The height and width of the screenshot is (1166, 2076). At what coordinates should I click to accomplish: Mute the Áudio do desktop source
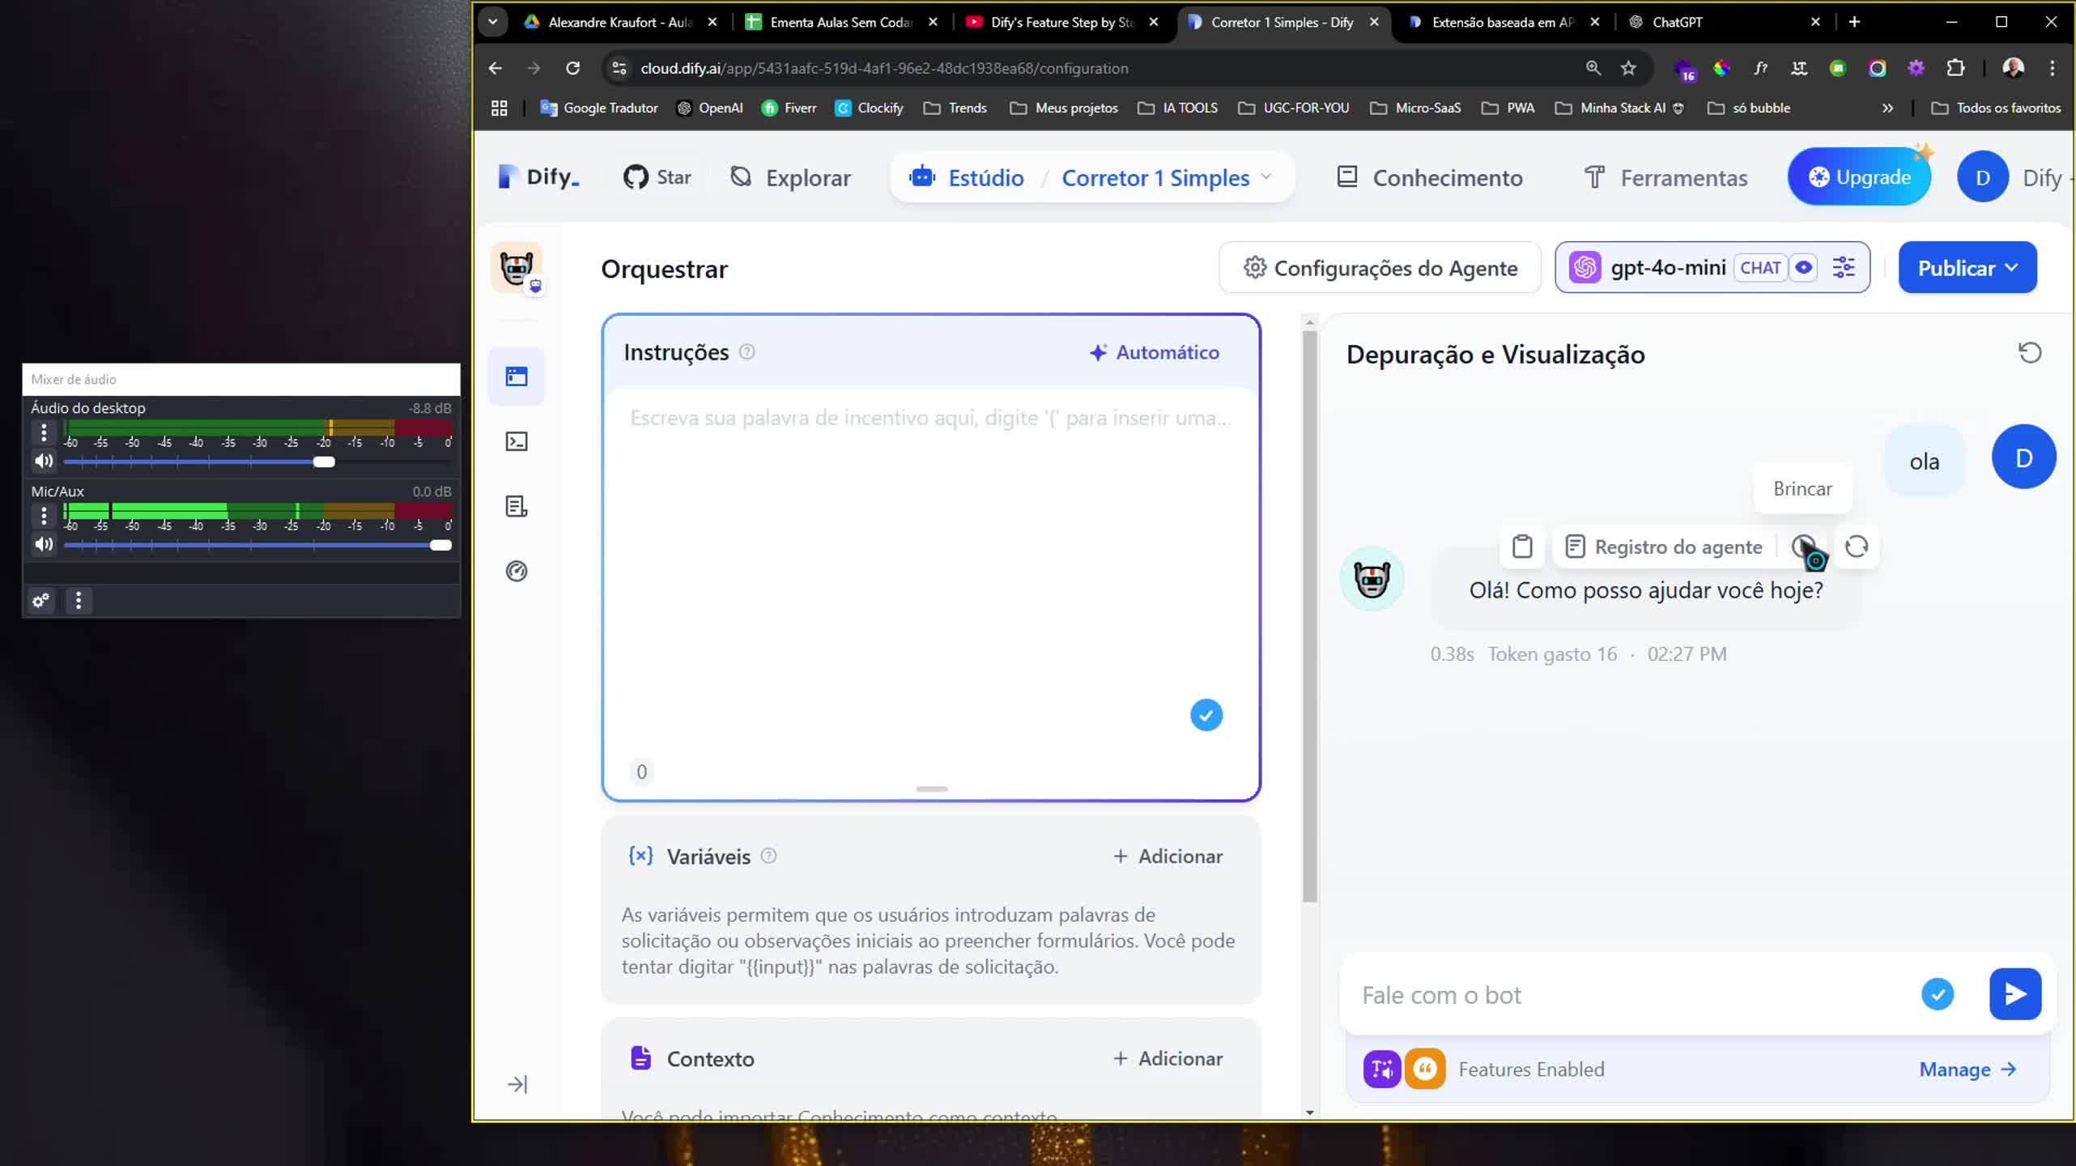click(x=44, y=462)
